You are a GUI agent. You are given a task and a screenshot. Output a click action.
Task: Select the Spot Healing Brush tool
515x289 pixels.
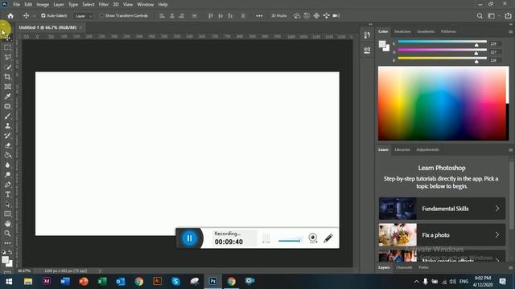click(7, 107)
